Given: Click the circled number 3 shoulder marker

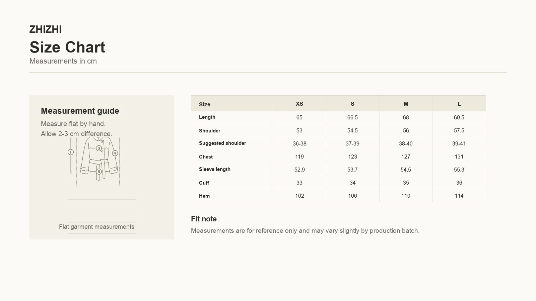Looking at the screenshot, I should coord(99,148).
